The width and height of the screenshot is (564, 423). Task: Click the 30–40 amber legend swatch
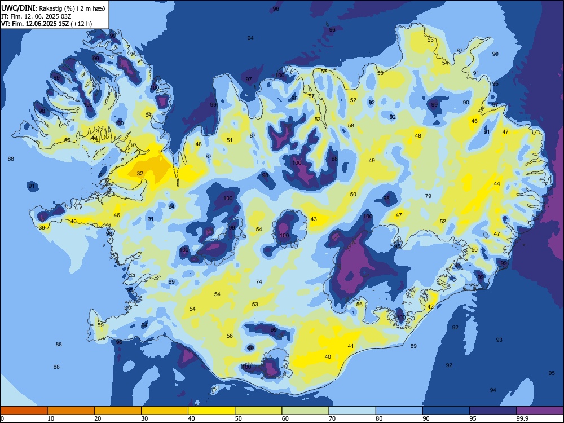[165, 411]
